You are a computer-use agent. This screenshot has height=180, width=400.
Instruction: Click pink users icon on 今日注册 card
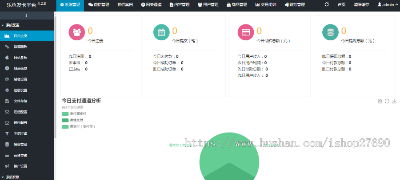click(x=76, y=32)
